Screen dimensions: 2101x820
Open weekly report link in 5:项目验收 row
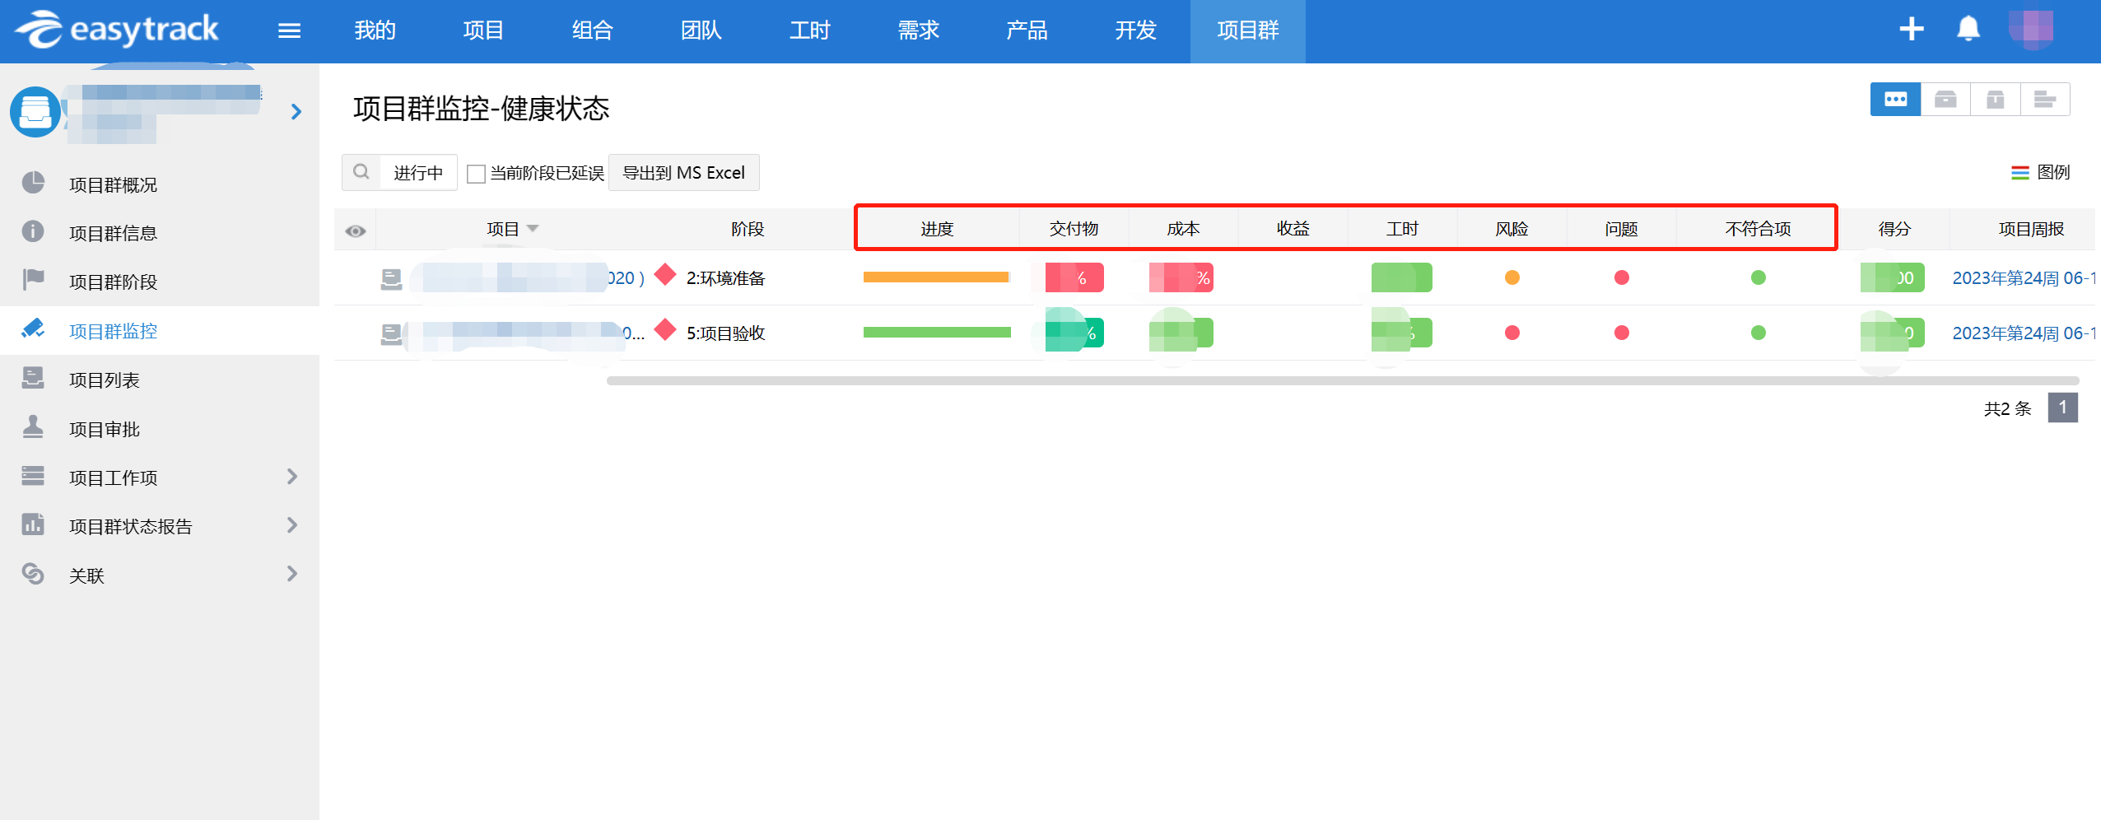point(2024,333)
